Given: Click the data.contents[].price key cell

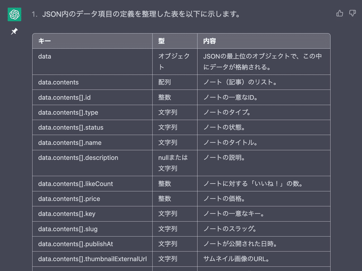Looking at the screenshot, I should (x=92, y=199).
